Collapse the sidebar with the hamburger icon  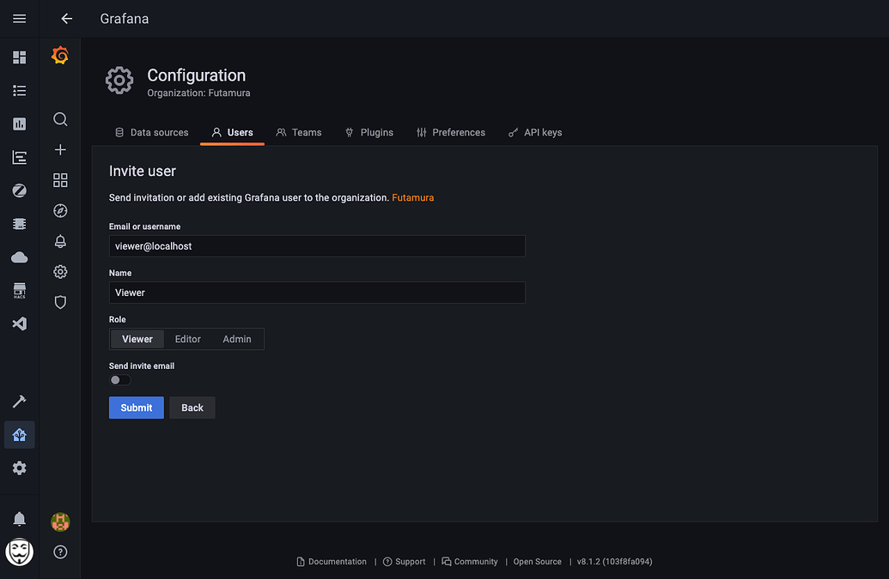[x=19, y=18]
